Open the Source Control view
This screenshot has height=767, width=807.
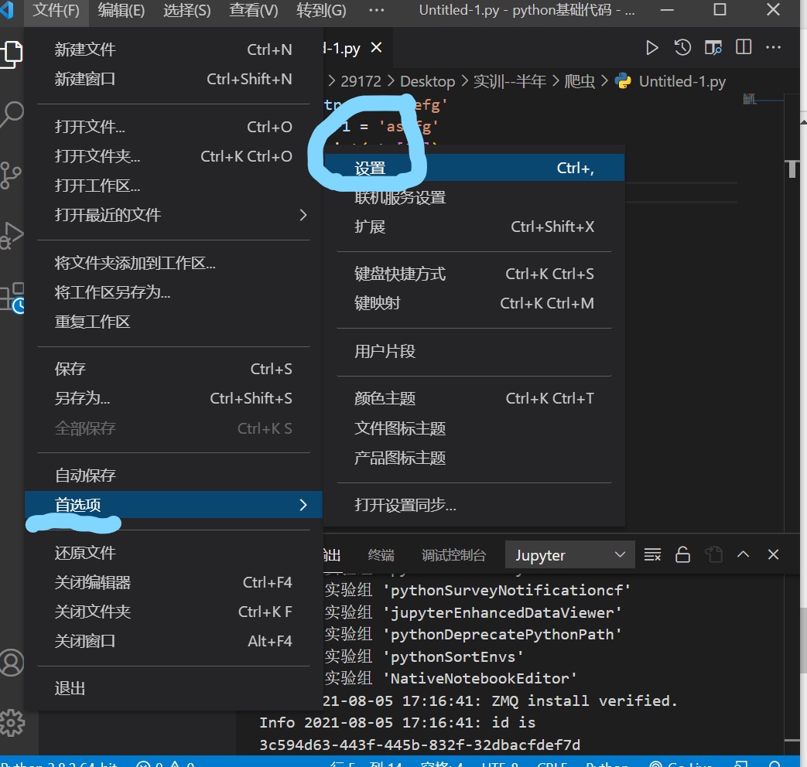pos(12,175)
